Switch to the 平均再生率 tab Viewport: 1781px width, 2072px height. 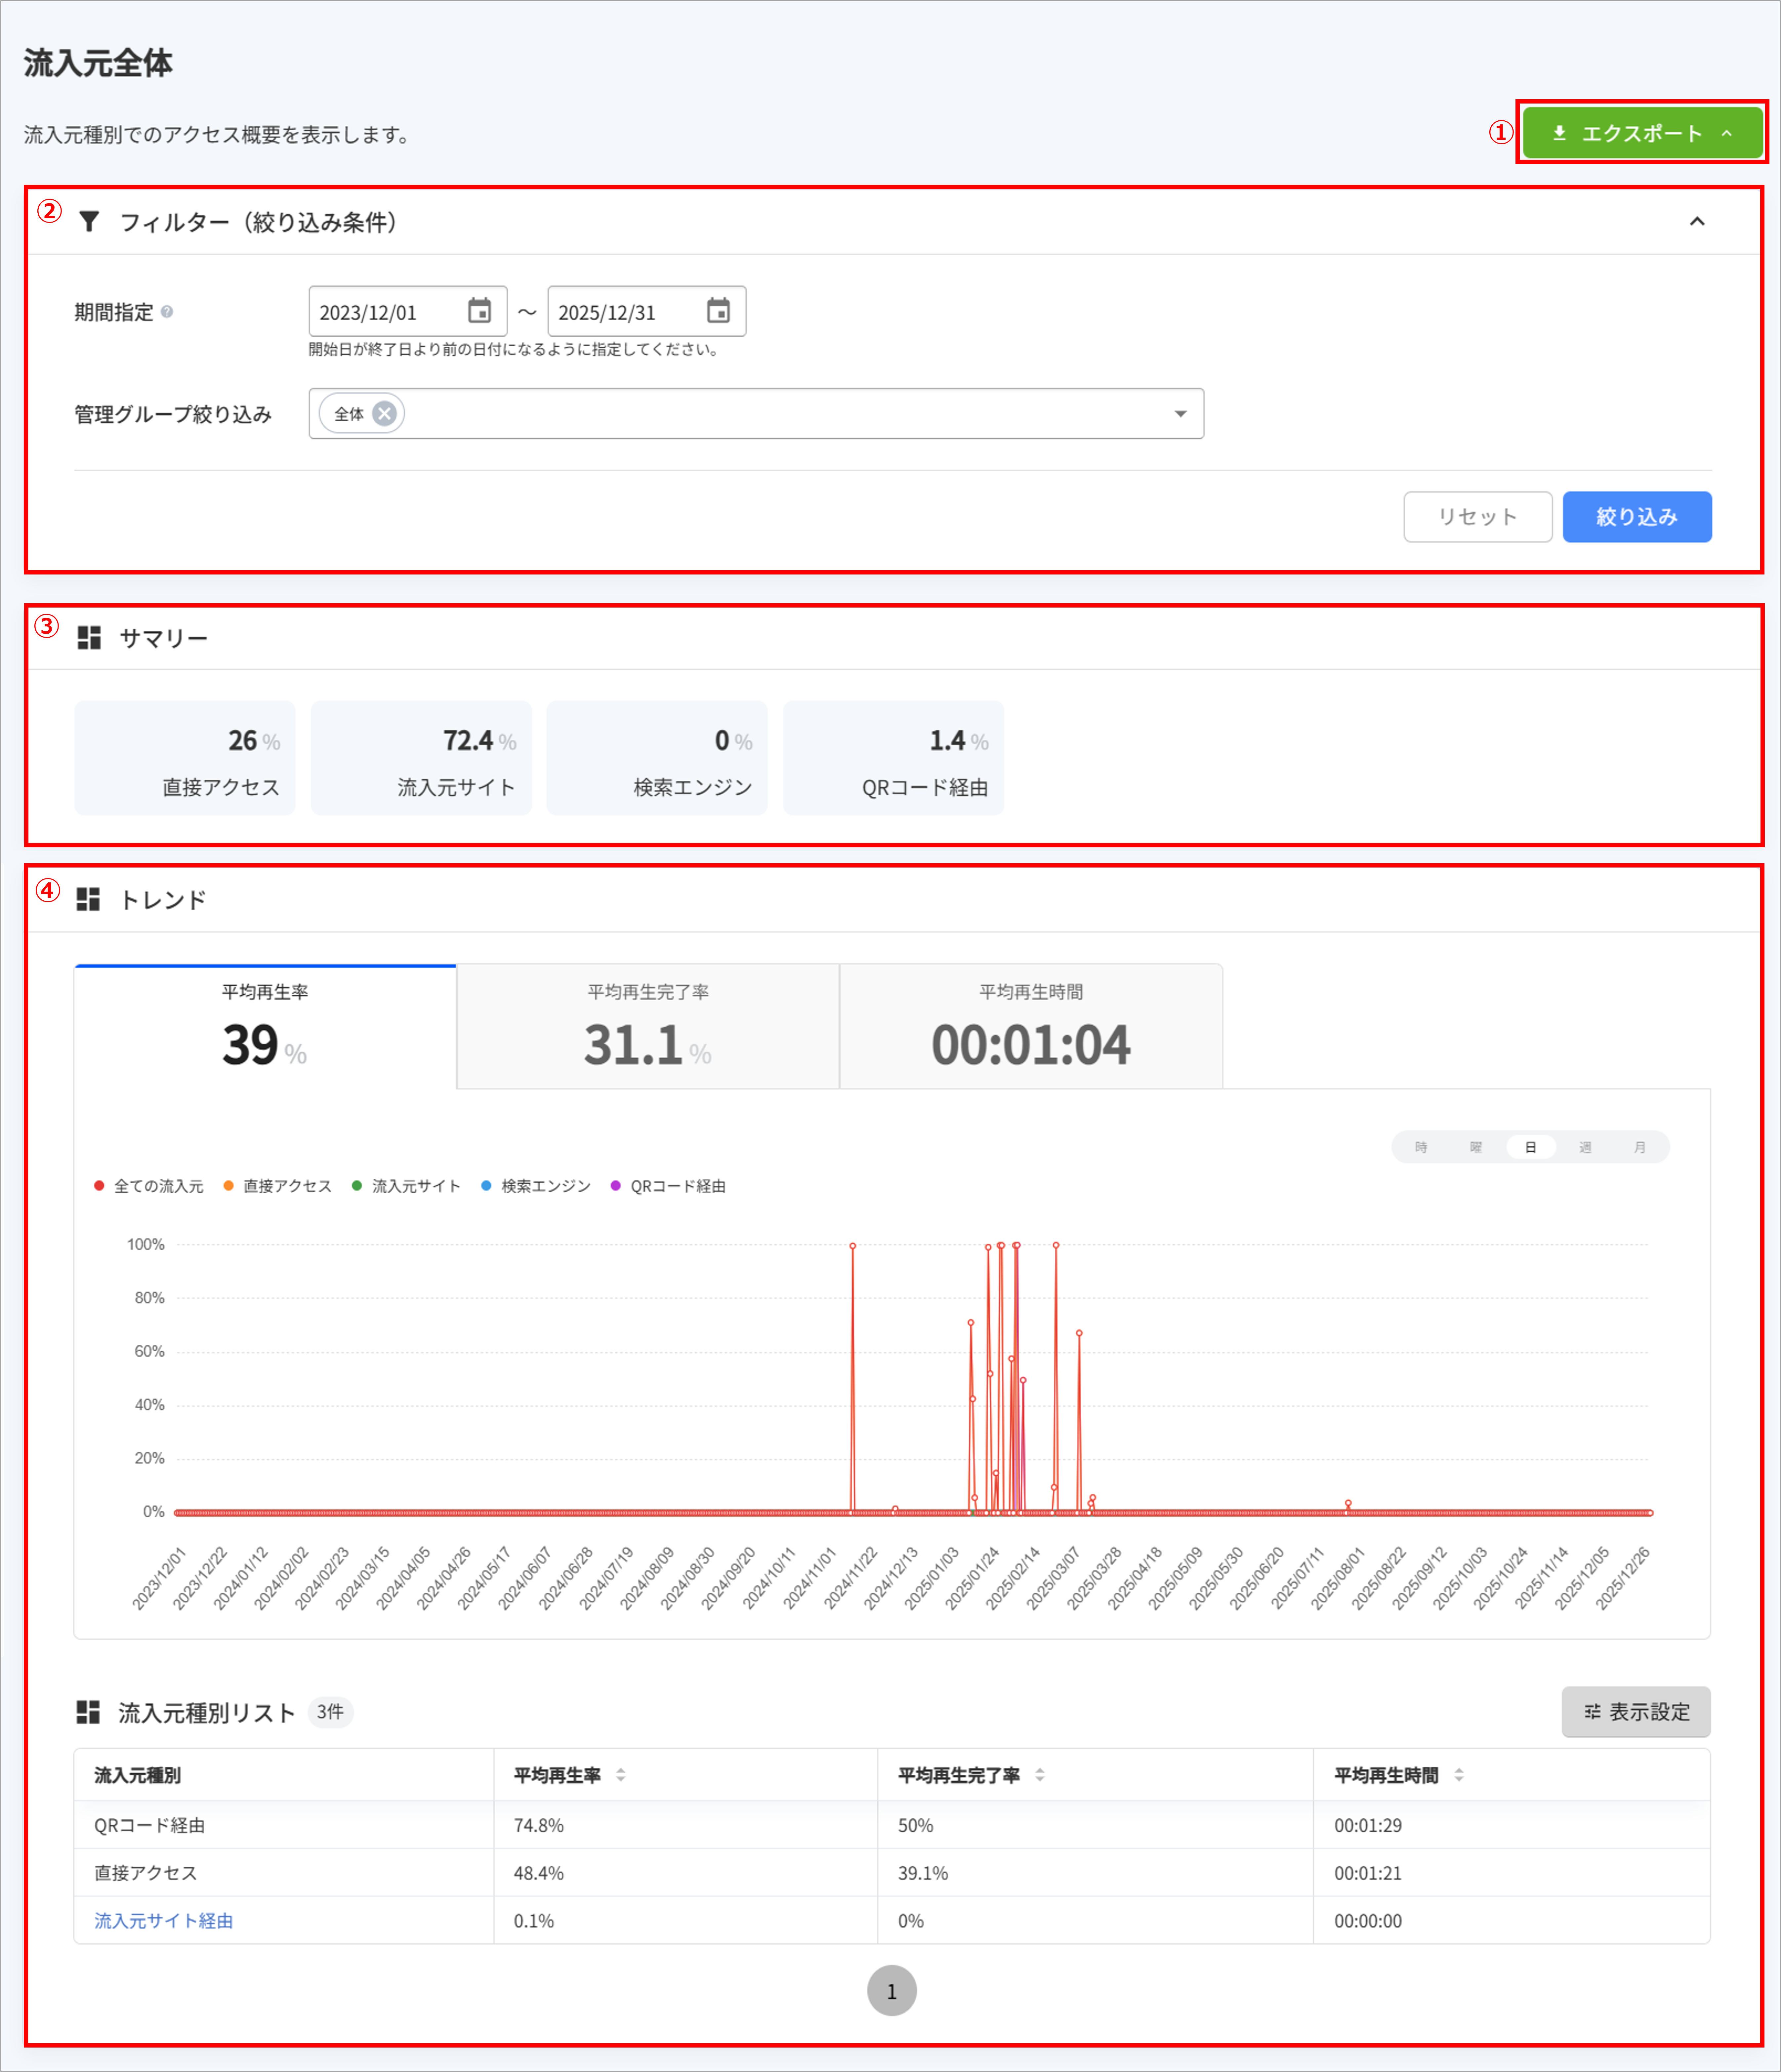pyautogui.click(x=265, y=1027)
